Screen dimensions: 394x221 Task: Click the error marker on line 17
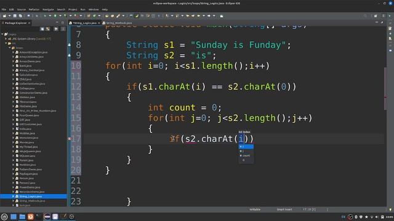click(70, 139)
